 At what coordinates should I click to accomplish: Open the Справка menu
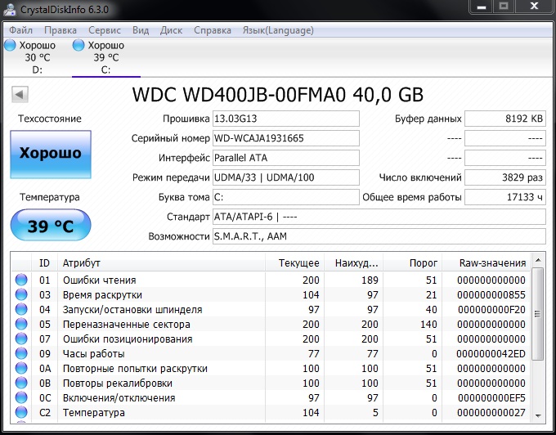click(x=212, y=30)
